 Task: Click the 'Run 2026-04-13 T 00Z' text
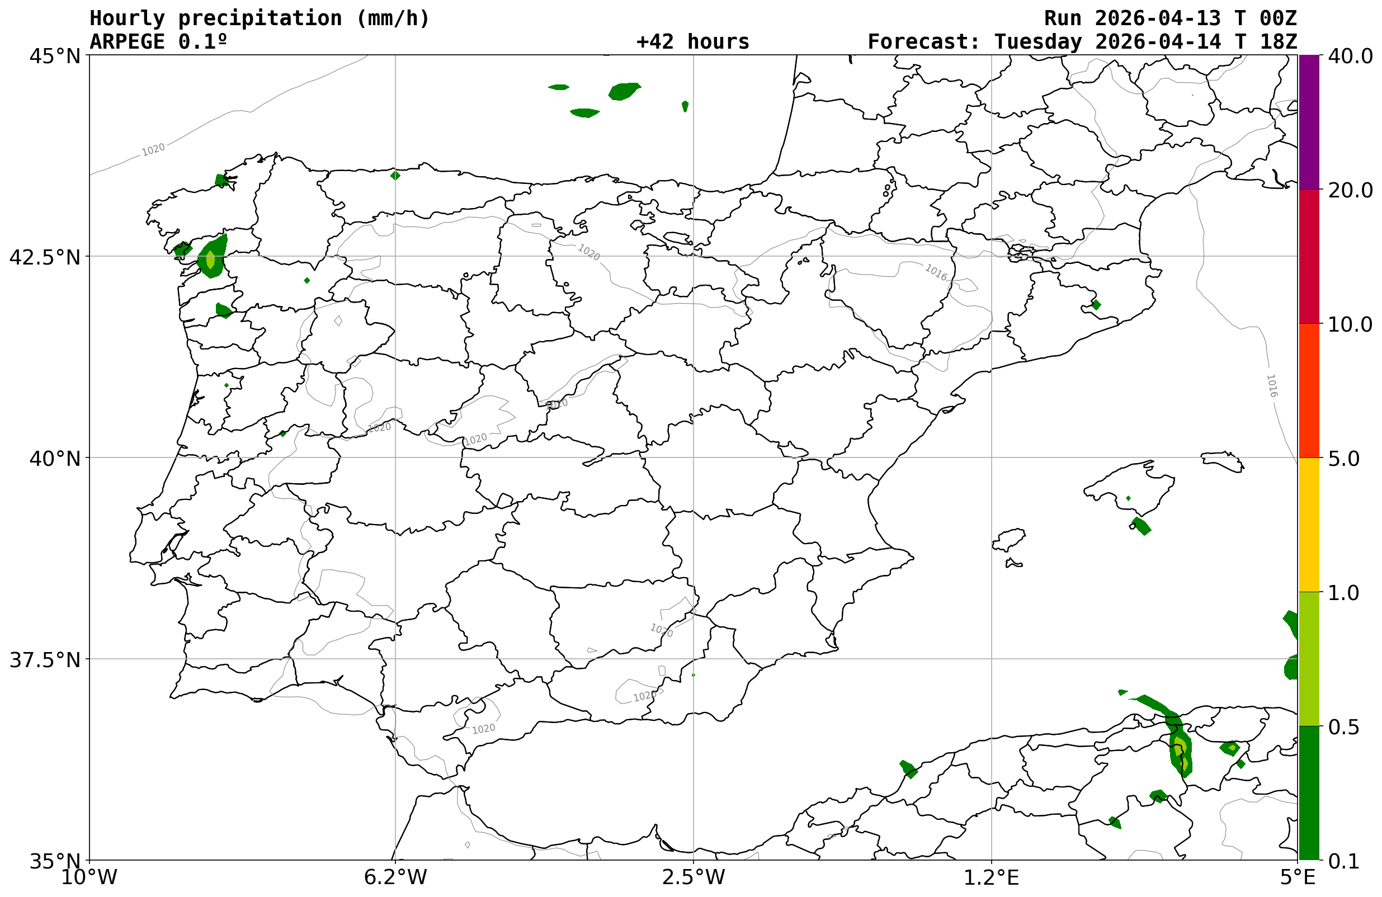click(x=1170, y=18)
